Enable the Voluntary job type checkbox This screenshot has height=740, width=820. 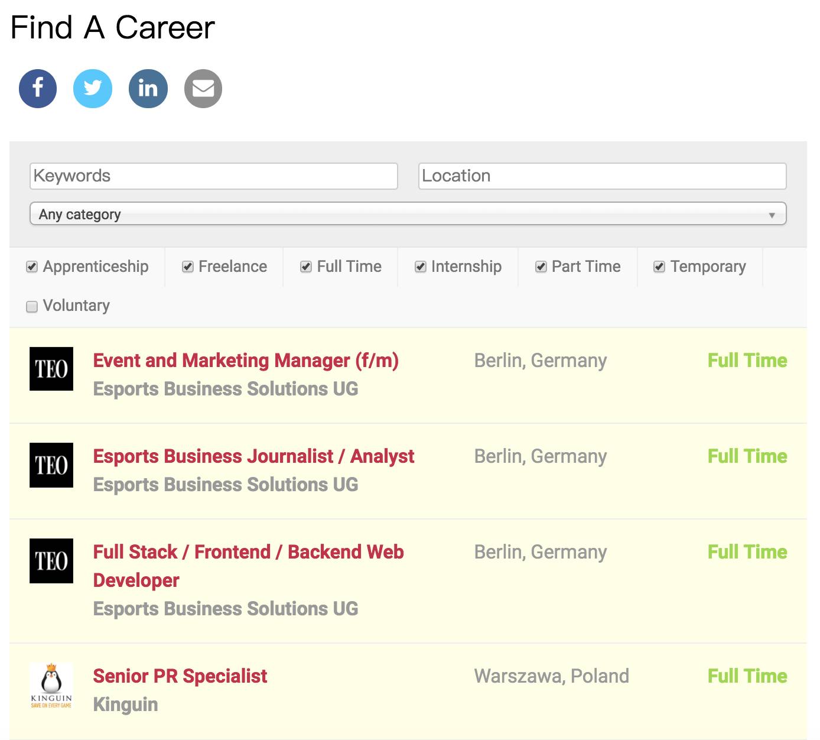coord(32,306)
